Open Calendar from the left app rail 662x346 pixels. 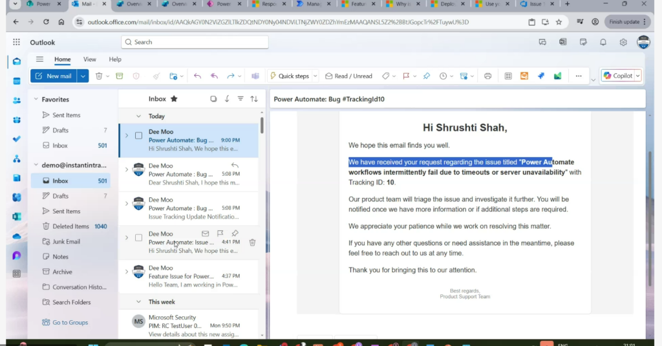(x=16, y=81)
